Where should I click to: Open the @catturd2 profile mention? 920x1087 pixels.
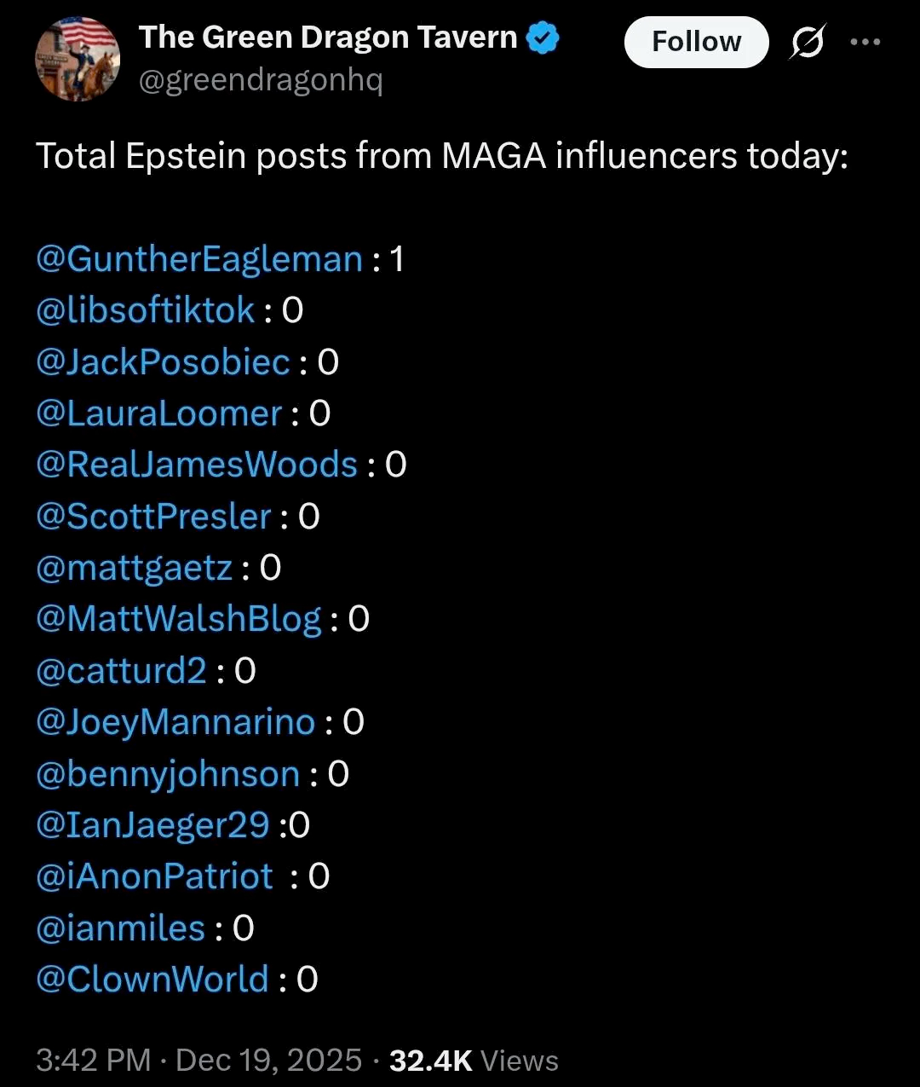pos(121,671)
